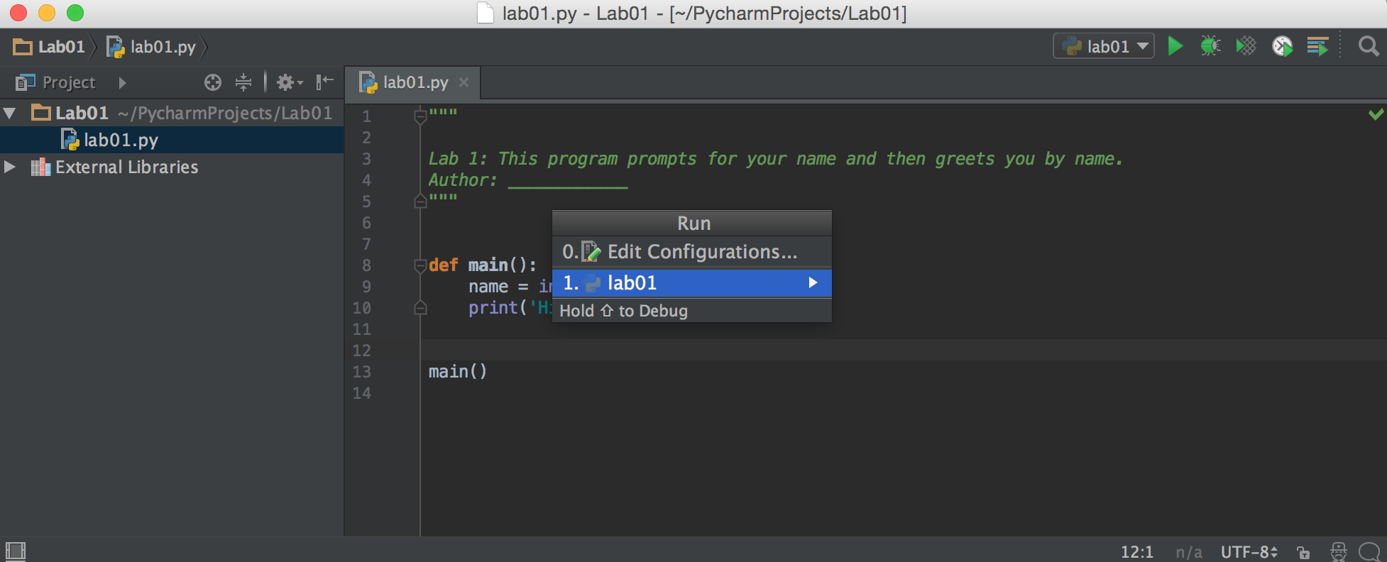Expand the External Libraries node
Screen dimensions: 1387x562
pyautogui.click(x=10, y=167)
